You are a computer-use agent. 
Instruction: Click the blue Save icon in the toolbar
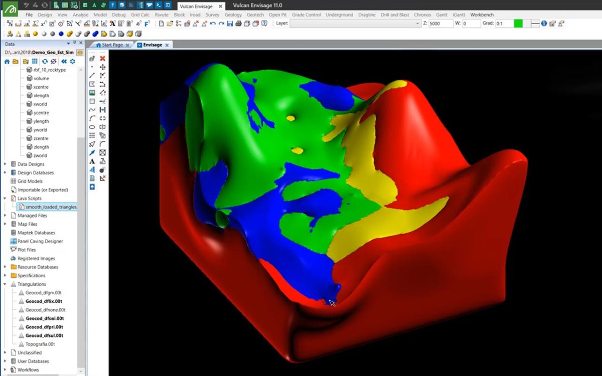click(x=230, y=24)
